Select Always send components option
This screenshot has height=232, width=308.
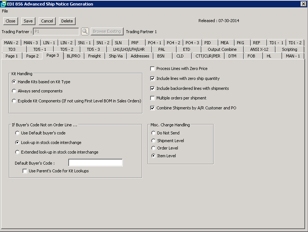14,91
